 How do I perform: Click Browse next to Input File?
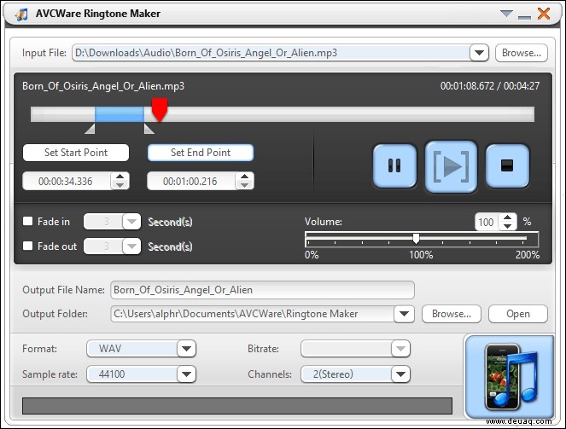coord(522,53)
